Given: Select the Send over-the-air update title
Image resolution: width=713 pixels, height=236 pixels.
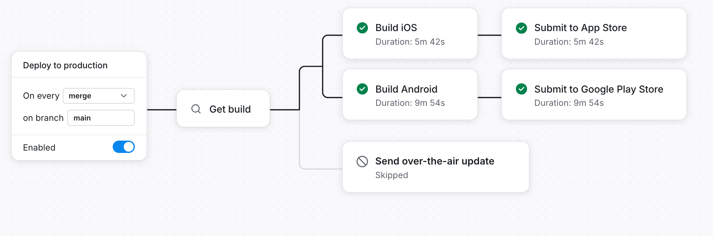Looking at the screenshot, I should [435, 161].
